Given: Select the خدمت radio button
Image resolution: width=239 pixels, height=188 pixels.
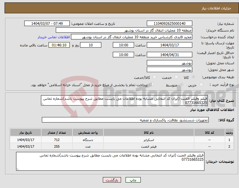Looking at the screenshot, I should click(x=176, y=77).
